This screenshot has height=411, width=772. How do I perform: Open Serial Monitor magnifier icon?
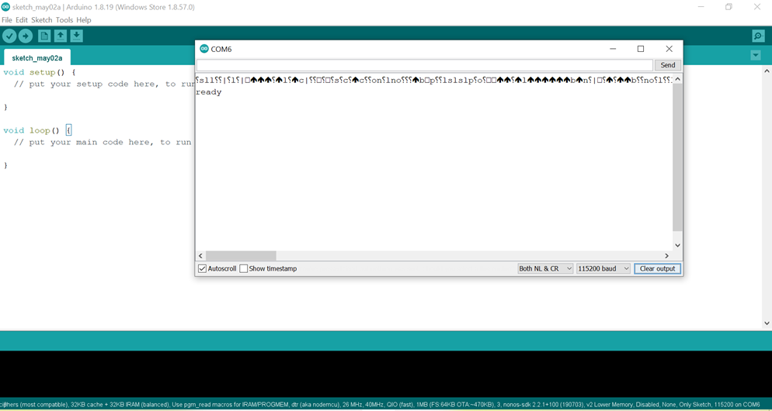(758, 36)
